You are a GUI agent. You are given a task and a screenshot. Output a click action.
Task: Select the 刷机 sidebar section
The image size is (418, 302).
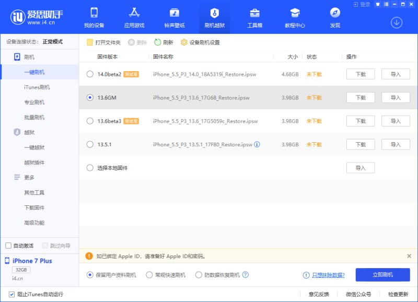(x=40, y=57)
